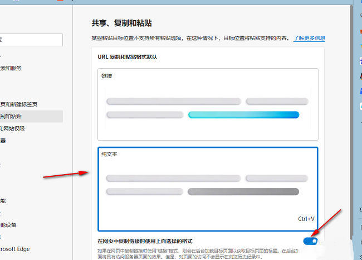This screenshot has height=260, width=362.
Task: Toggle the 在网页中复制链接时使用上面选择的格式 switch
Action: click(x=311, y=241)
